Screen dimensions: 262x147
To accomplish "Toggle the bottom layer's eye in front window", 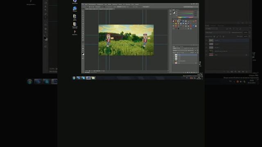I will pyautogui.click(x=173, y=63).
